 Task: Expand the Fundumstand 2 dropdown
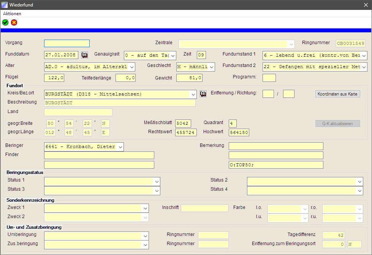(364, 67)
